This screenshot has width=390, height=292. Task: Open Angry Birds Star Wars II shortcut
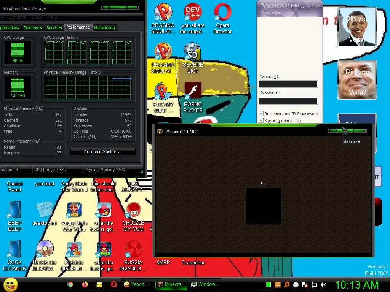coord(74,186)
